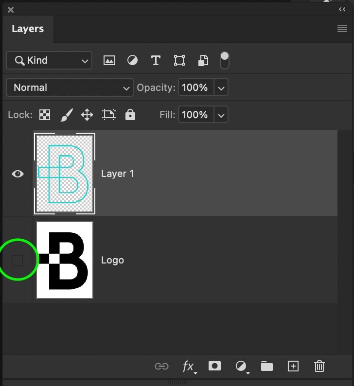Open the Kind filter type dropdown
Image resolution: width=354 pixels, height=386 pixels.
click(x=49, y=60)
